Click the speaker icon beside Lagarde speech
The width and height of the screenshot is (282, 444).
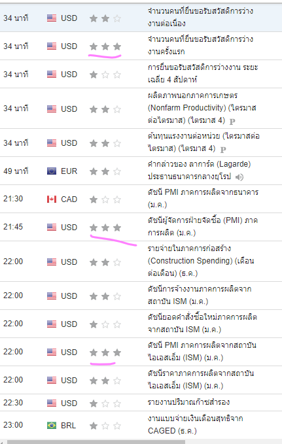(x=239, y=177)
